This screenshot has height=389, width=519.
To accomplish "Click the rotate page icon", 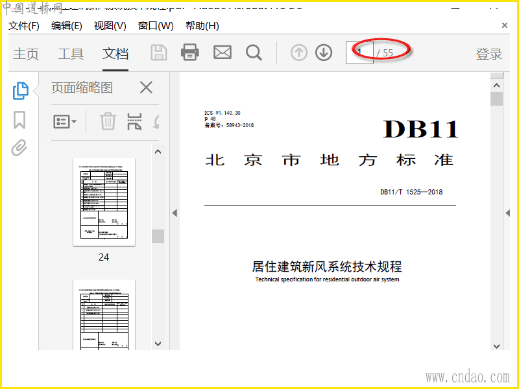I will (156, 121).
